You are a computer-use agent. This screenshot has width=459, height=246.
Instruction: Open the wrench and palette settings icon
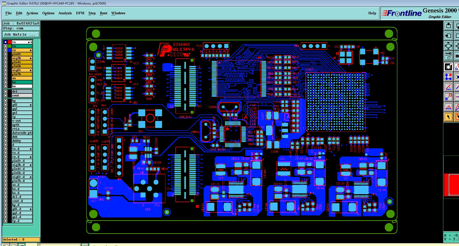pyautogui.click(x=448, y=56)
